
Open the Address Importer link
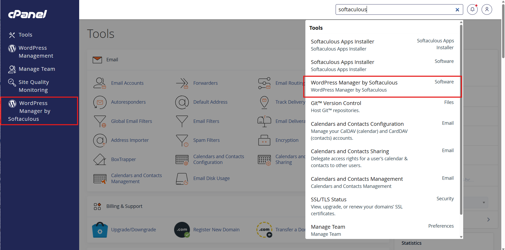[x=130, y=140]
